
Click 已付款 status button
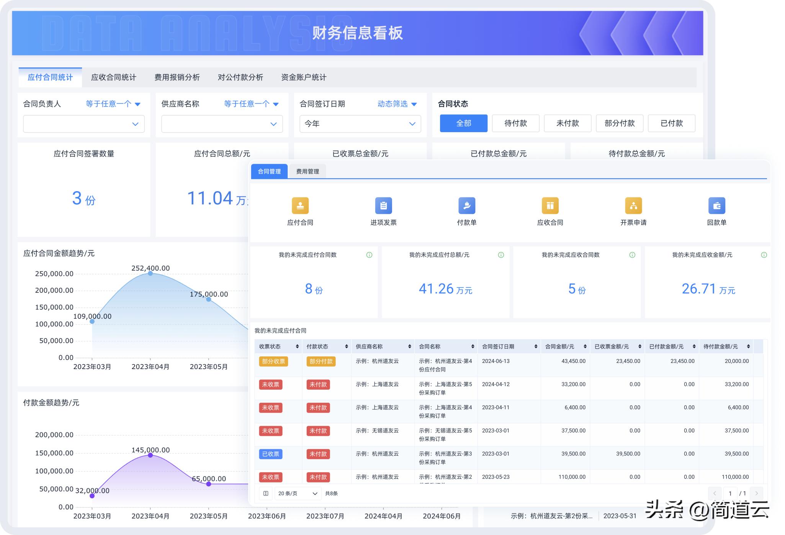(x=671, y=123)
